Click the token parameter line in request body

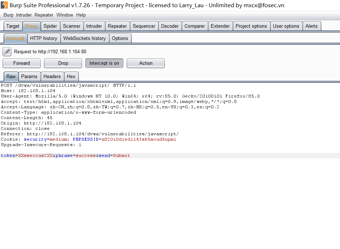point(65,156)
